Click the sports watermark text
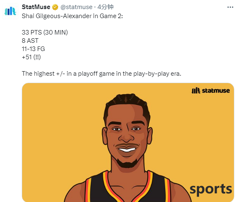238x202 pixels. 211,190
